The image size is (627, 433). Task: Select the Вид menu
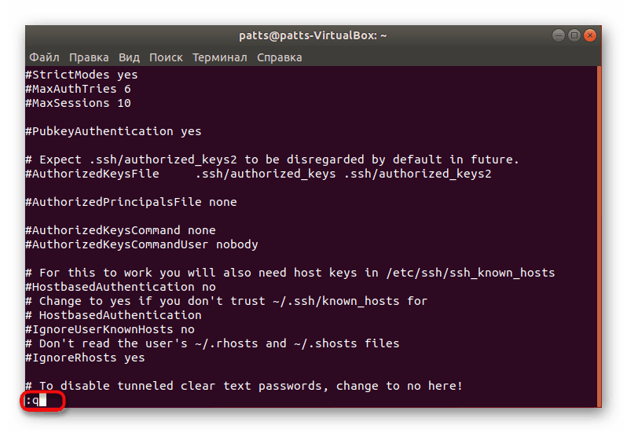point(129,57)
